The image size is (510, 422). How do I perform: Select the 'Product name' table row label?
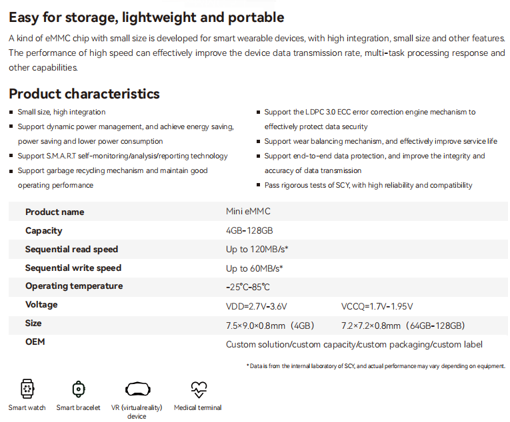pos(55,212)
